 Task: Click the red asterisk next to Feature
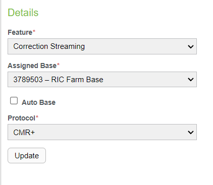(34, 31)
